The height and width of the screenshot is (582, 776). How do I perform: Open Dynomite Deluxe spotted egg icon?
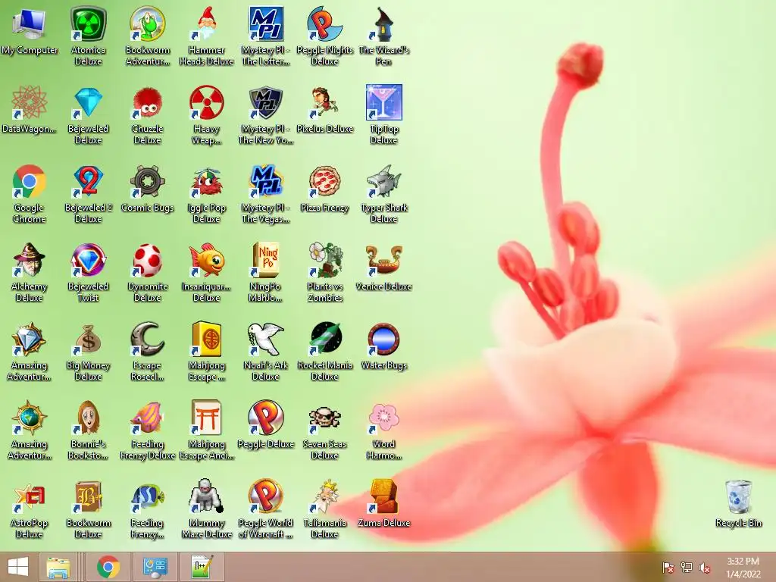click(x=148, y=261)
